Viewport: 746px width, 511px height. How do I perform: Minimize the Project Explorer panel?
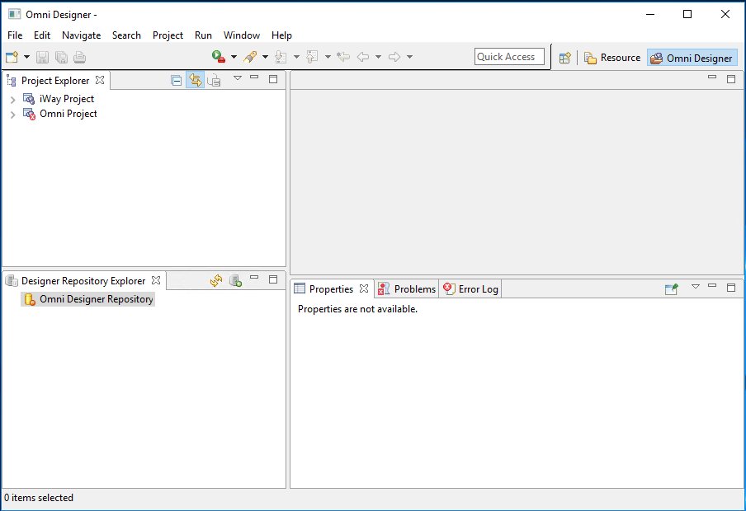[x=254, y=77]
